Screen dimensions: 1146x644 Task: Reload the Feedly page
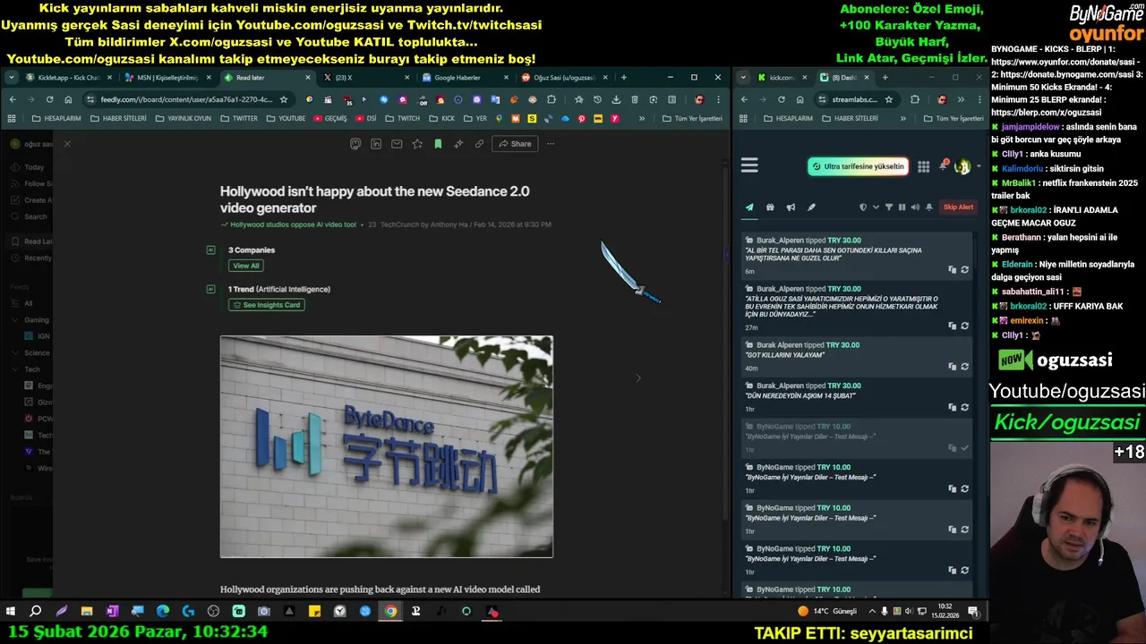click(49, 99)
